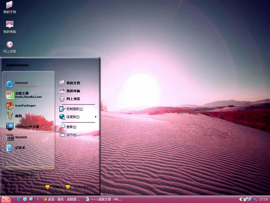Click the pink start button
270x203 pixels.
click(6, 199)
